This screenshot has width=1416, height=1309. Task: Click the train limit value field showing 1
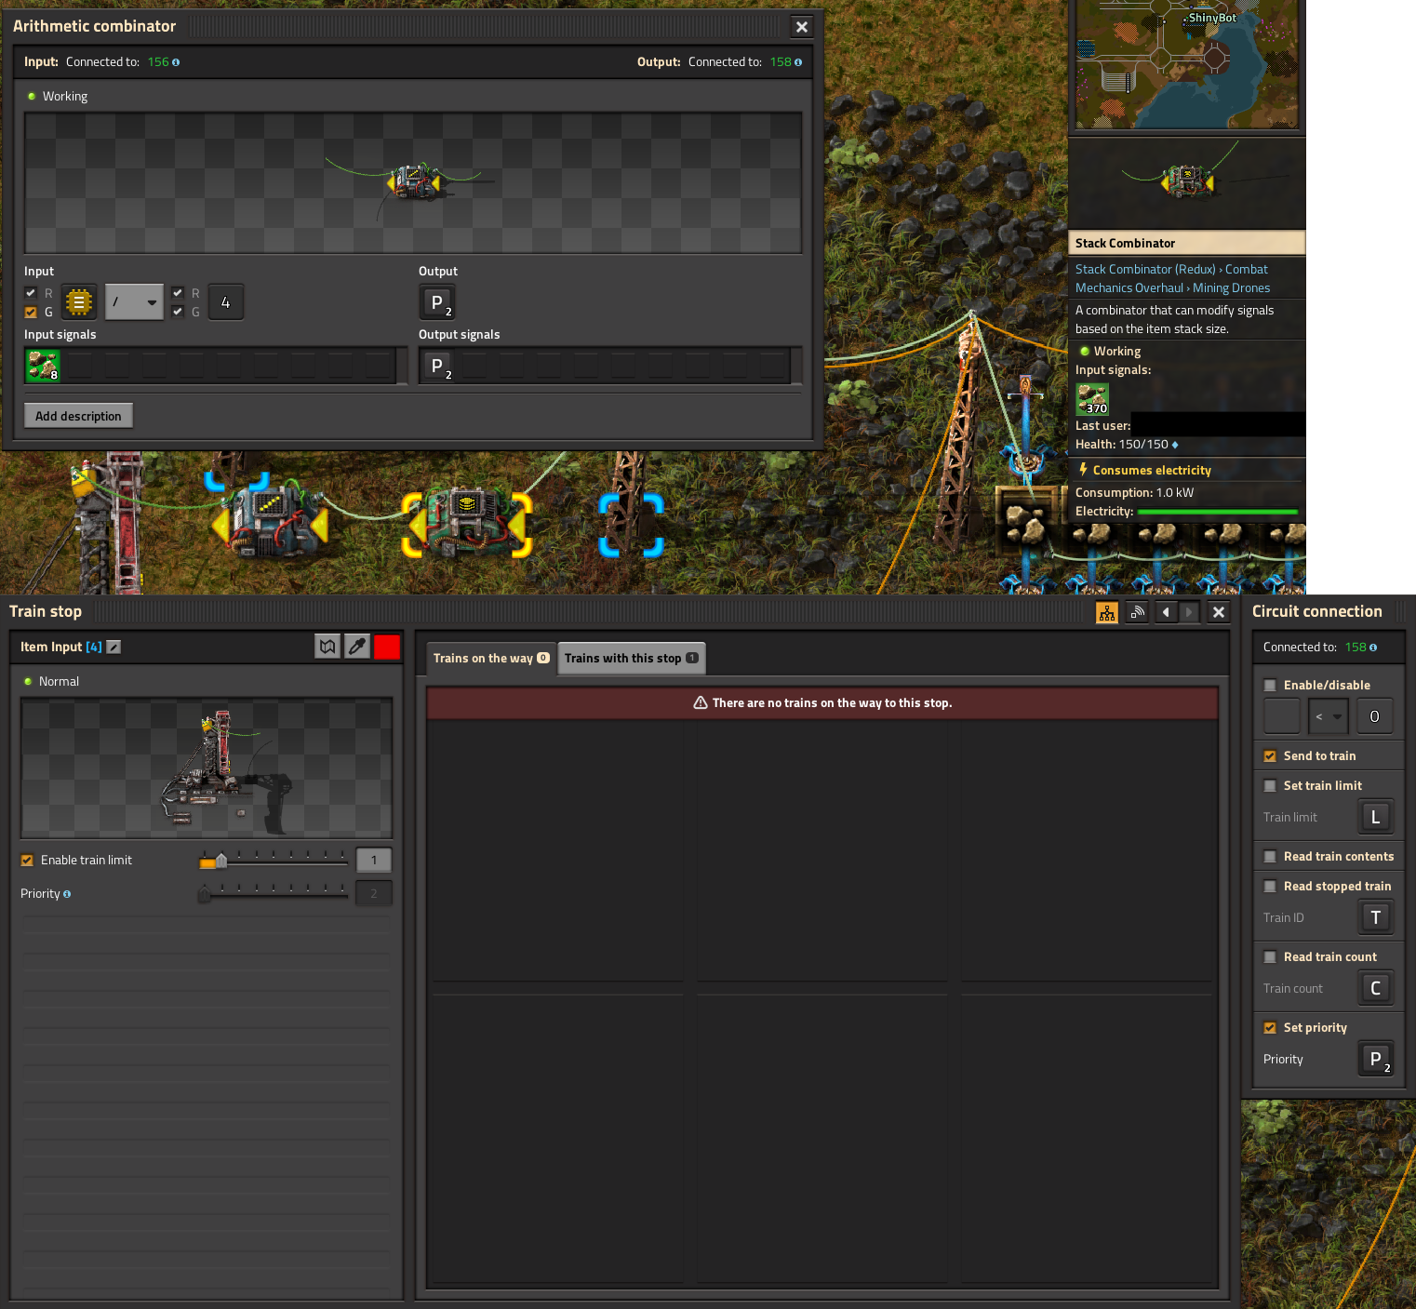(x=374, y=861)
